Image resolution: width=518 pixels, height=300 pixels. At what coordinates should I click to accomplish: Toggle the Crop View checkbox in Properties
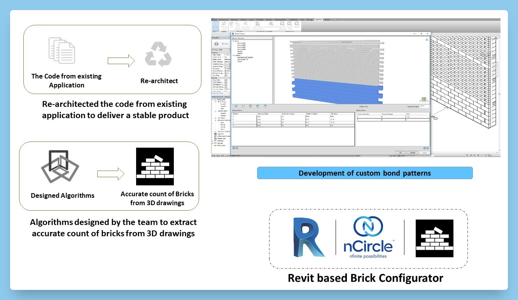pyautogui.click(x=226, y=80)
